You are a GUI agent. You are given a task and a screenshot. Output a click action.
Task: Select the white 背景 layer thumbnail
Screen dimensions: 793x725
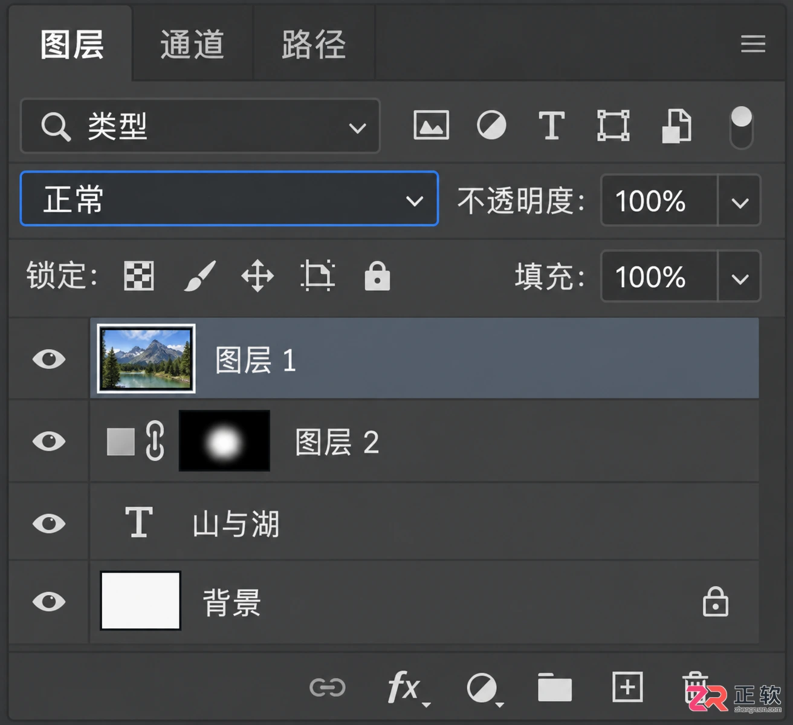click(x=140, y=600)
